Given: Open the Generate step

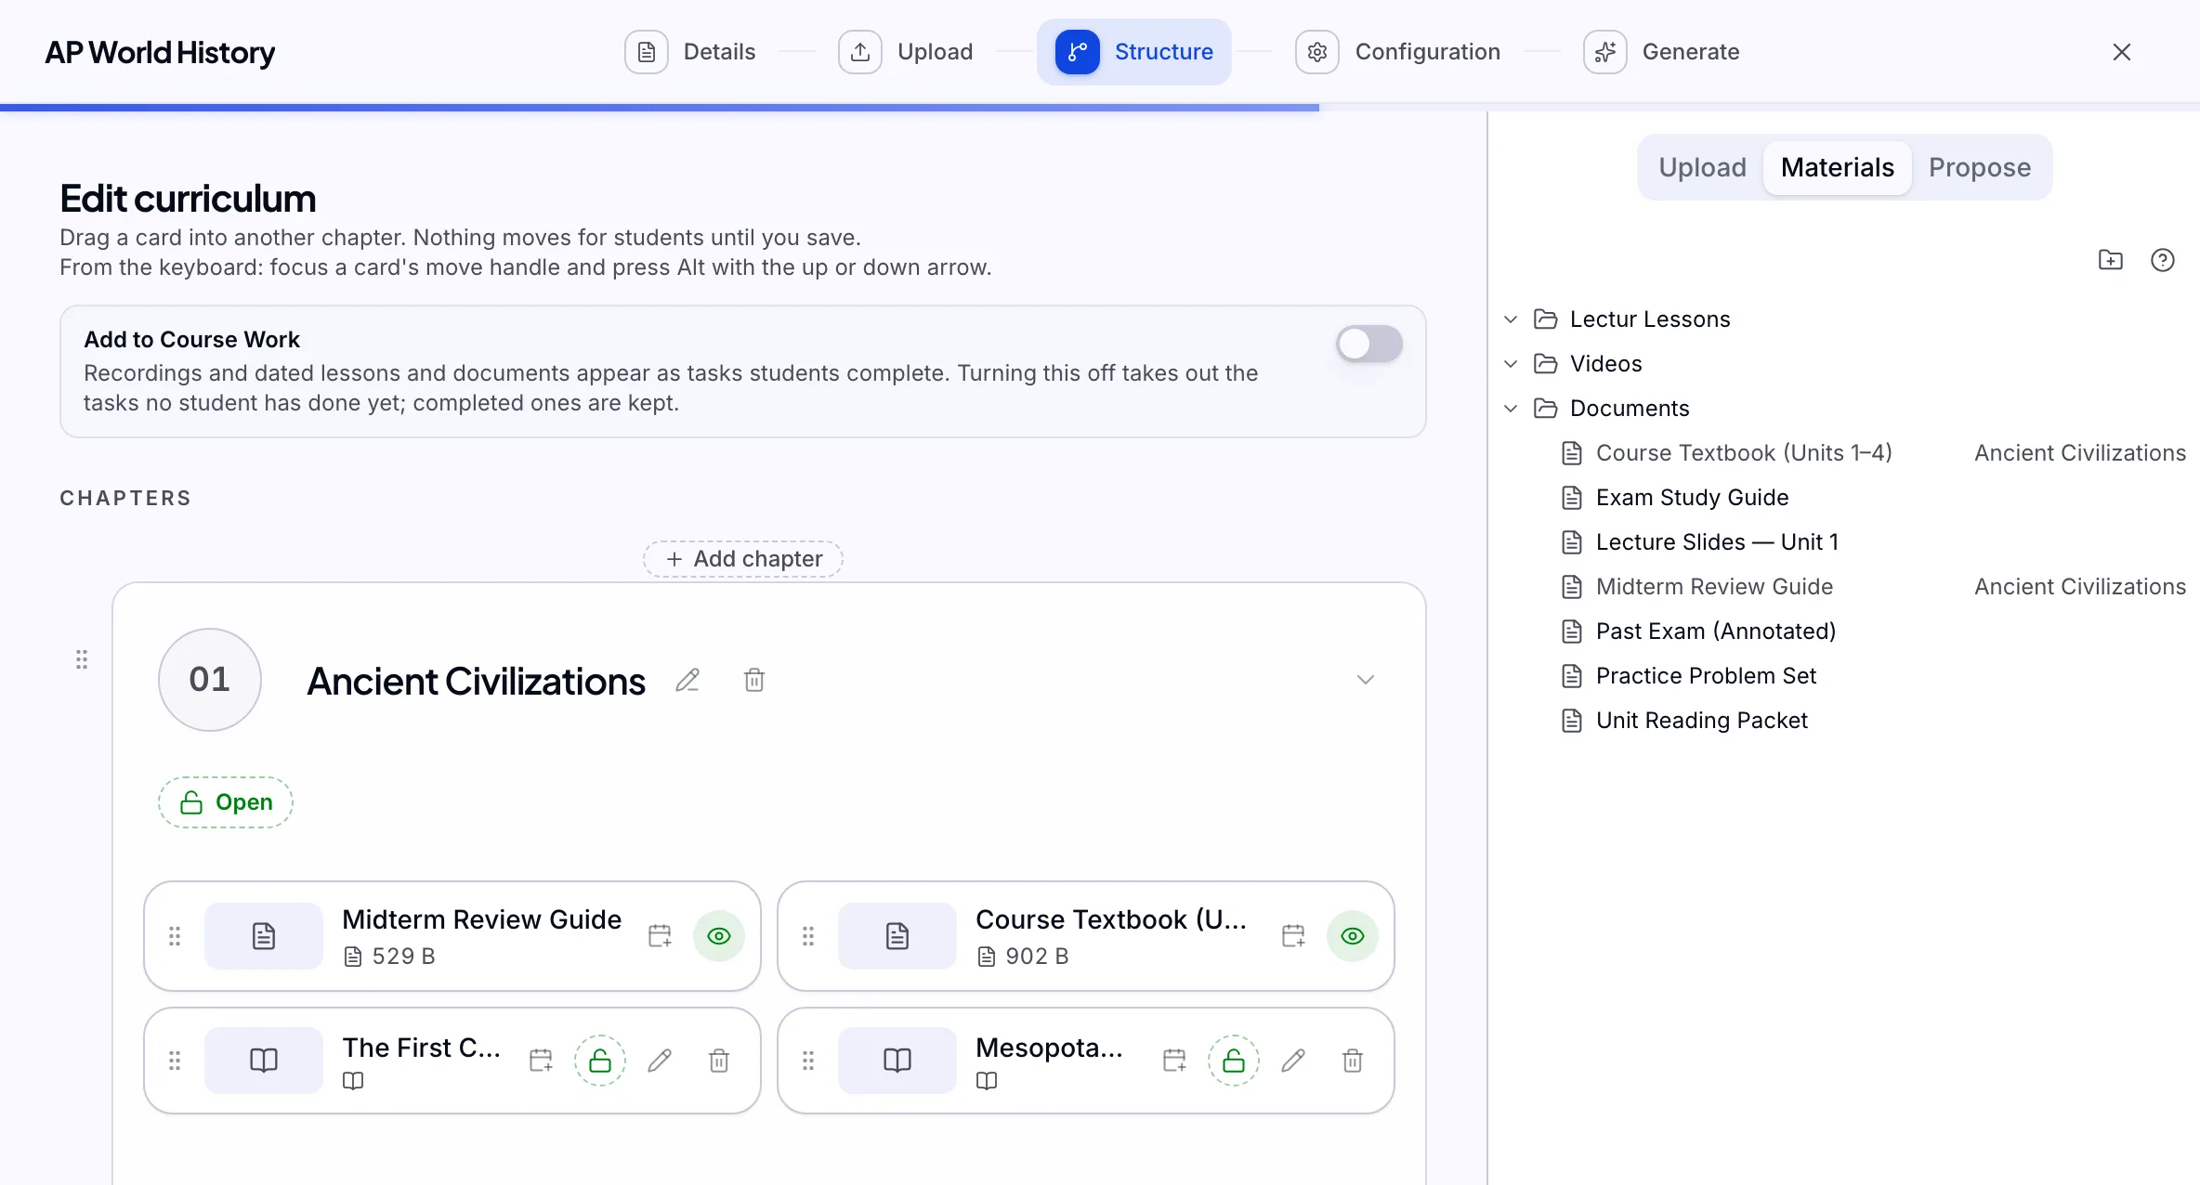Looking at the screenshot, I should 1662,52.
